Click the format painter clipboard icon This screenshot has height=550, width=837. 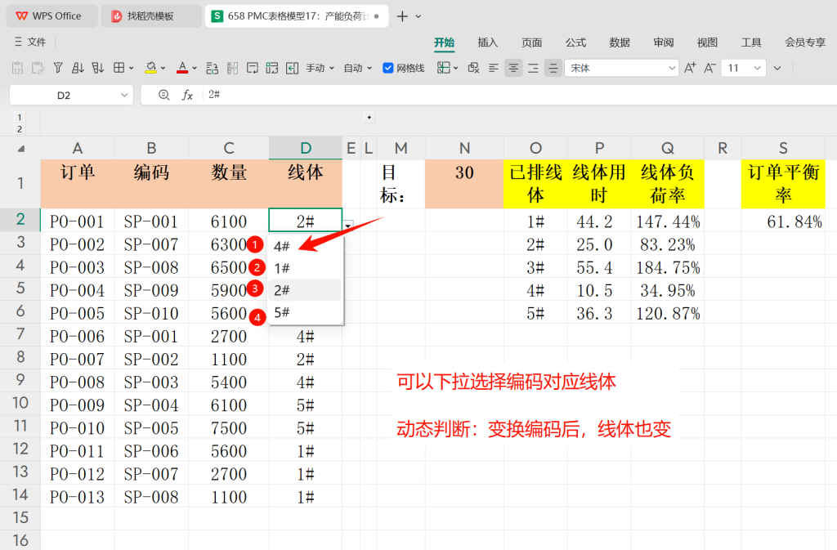pyautogui.click(x=38, y=68)
